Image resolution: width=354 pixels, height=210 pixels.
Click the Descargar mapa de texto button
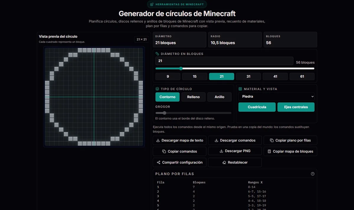[179, 140]
